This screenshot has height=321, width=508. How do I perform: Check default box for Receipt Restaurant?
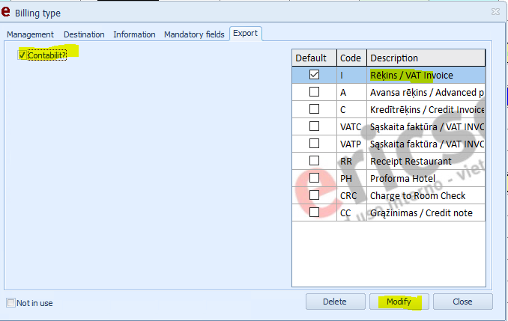(314, 161)
